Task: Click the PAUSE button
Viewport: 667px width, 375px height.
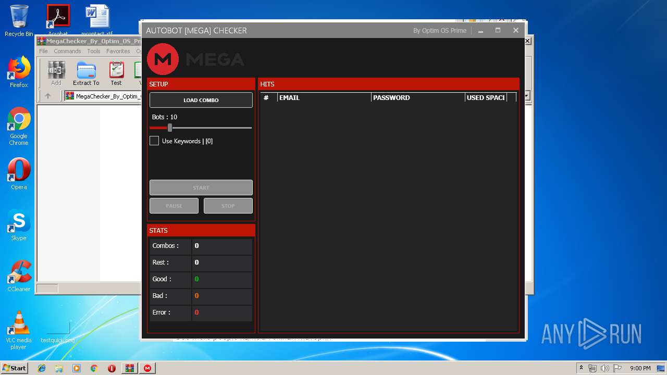Action: pos(174,206)
